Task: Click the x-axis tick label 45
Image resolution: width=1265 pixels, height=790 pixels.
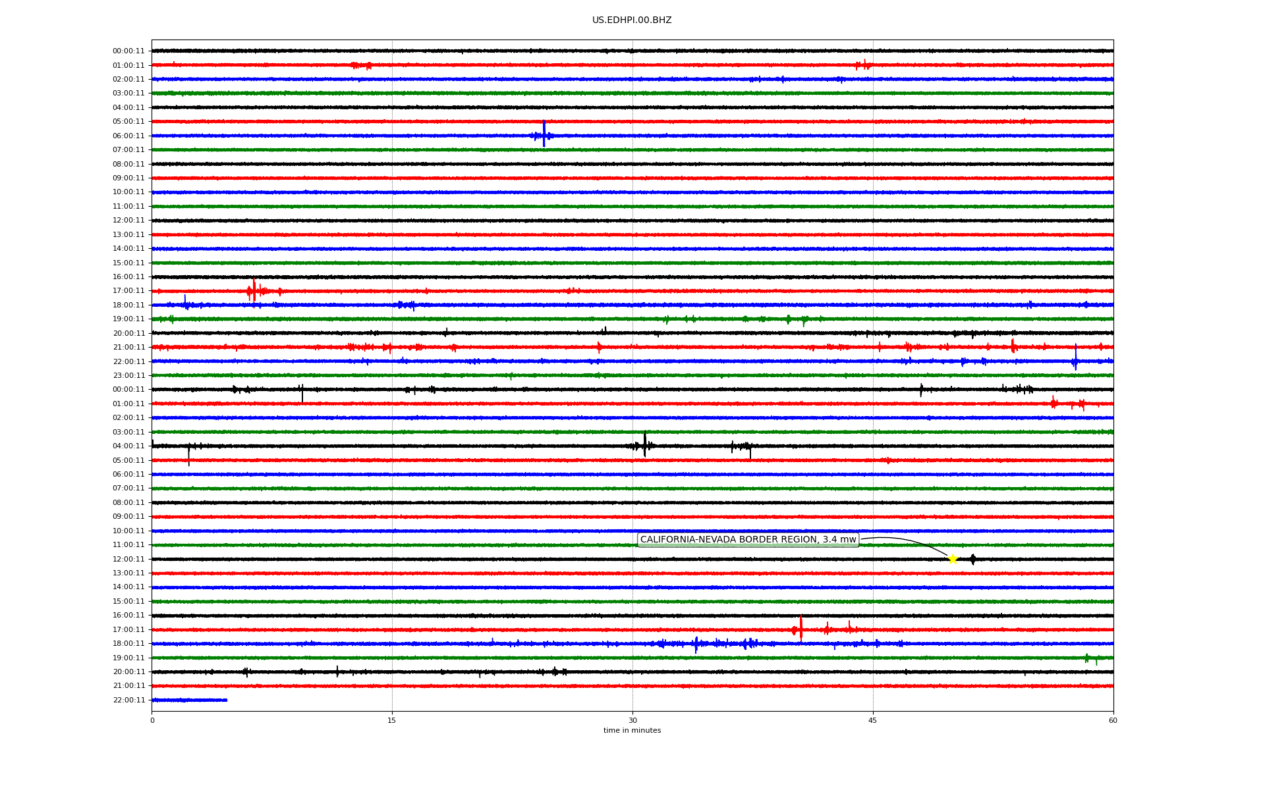Action: [x=873, y=720]
